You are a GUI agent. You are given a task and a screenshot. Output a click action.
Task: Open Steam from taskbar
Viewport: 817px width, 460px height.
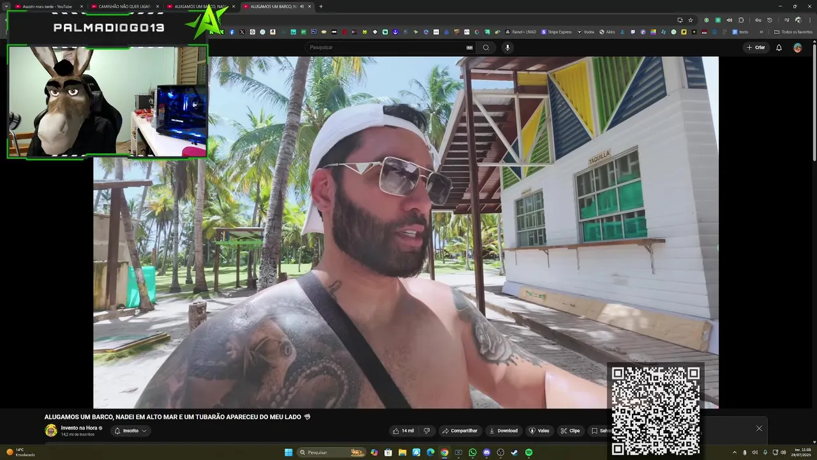[514, 452]
